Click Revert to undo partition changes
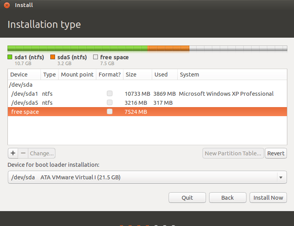This screenshot has height=226, width=294. (x=276, y=153)
